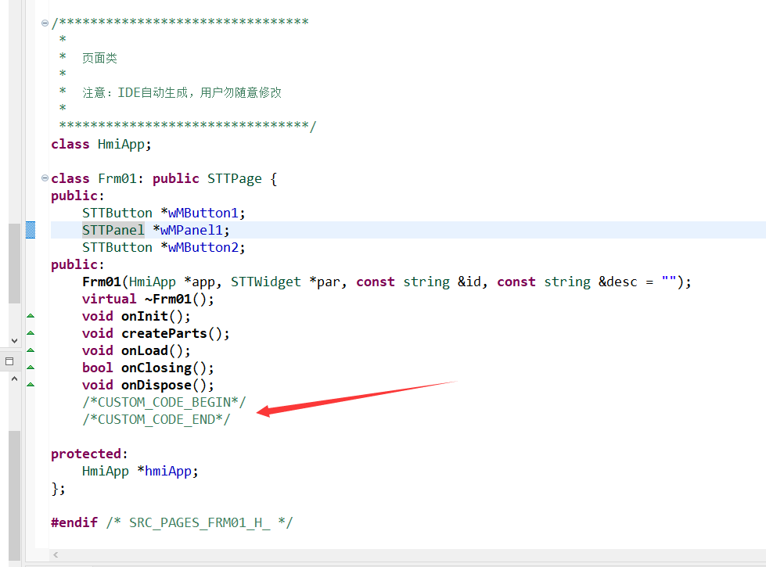Viewport: 766px width, 567px height.
Task: Click horizontal scrollbar left arrow
Action: point(56,554)
